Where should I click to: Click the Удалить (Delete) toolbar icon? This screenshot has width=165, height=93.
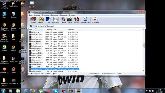[x=63, y=20]
